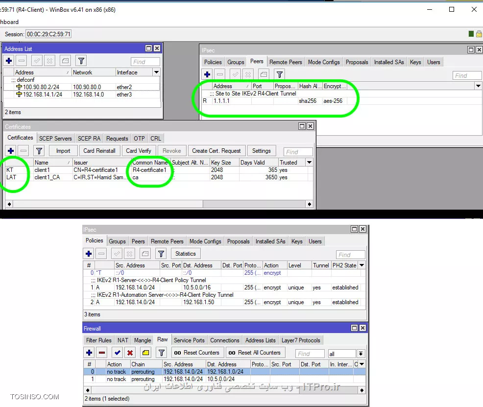This screenshot has width=483, height=407.
Task: Select address row 192.168.14.1/24
Action: click(x=82, y=95)
